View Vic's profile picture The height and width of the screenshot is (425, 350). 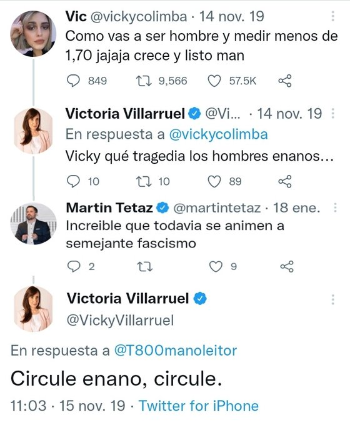(x=33, y=34)
